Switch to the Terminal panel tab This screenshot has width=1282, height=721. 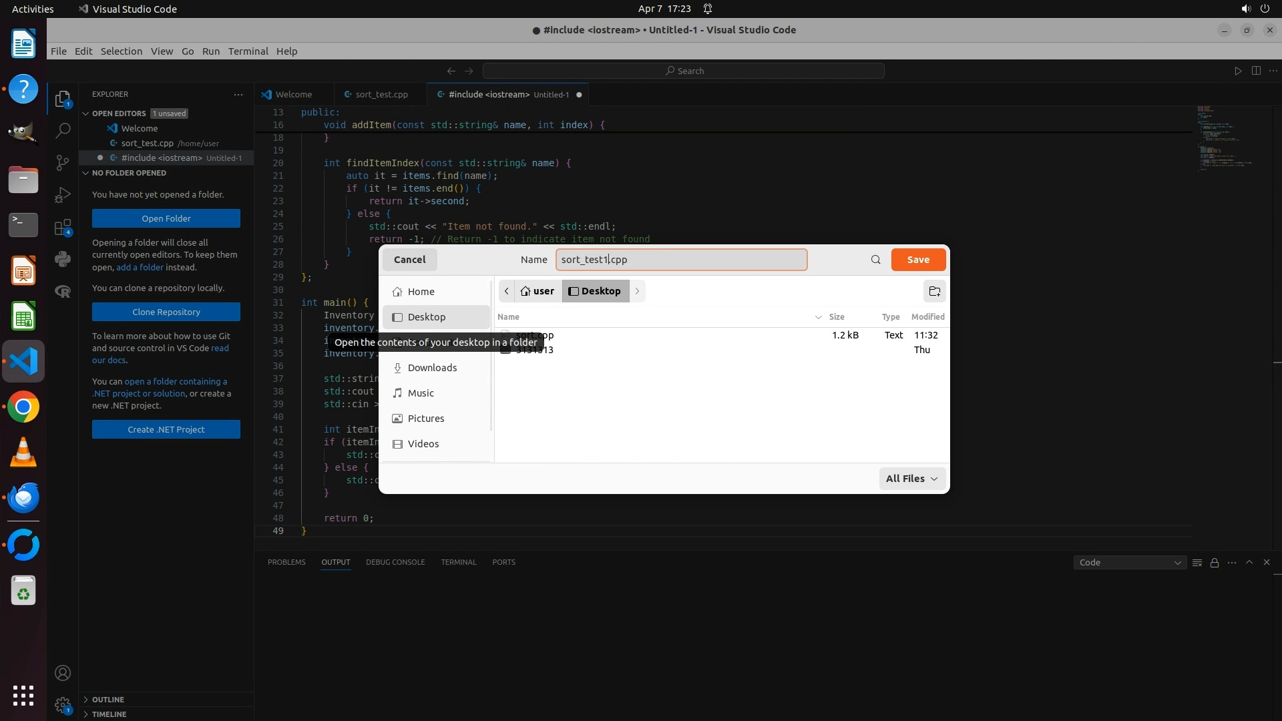(x=458, y=562)
